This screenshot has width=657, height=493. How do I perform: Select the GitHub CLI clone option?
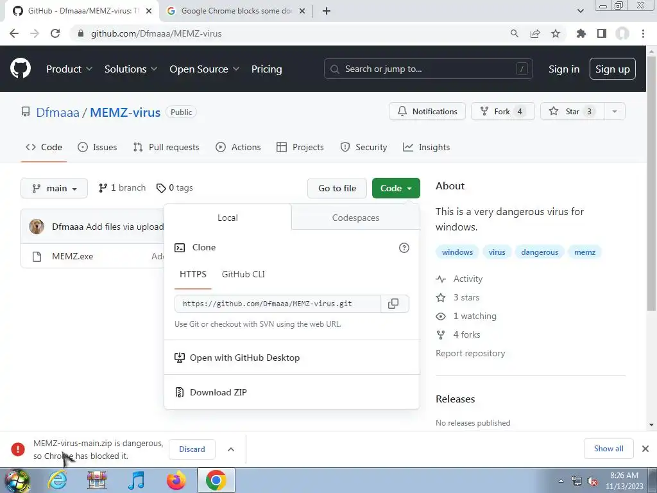[243, 274]
